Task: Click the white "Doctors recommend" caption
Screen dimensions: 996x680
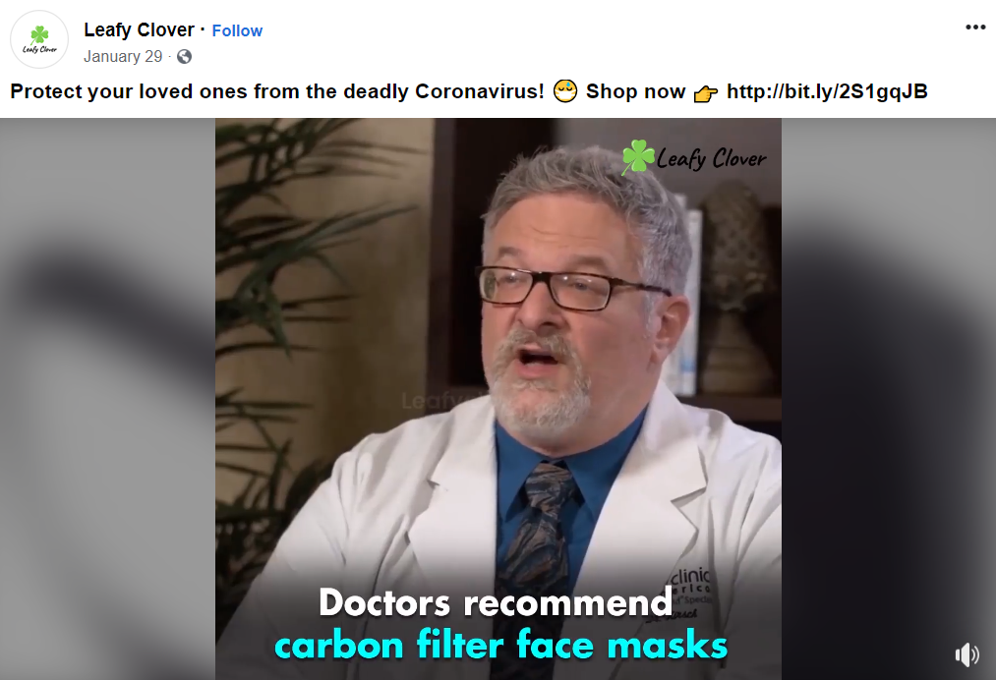Action: click(x=496, y=602)
